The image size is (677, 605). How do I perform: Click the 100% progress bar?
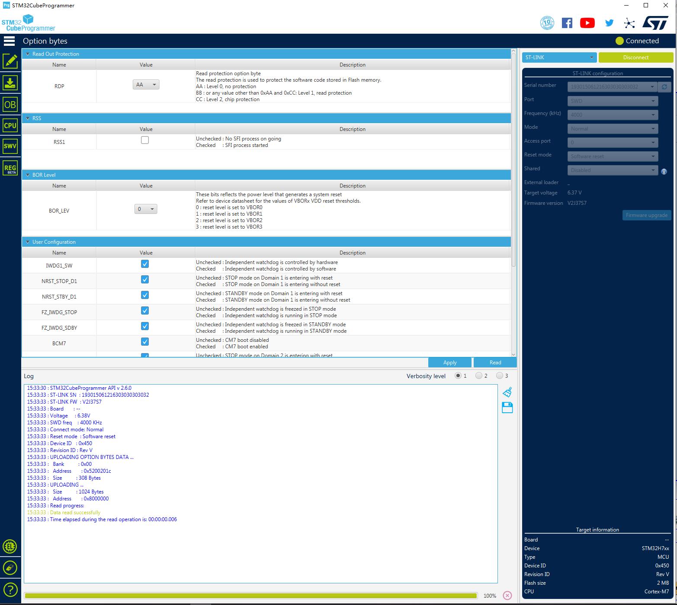[251, 595]
